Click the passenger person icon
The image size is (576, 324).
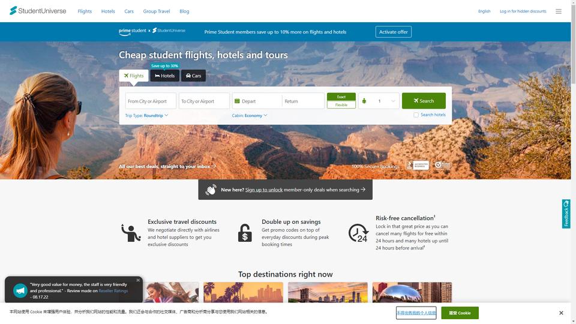364,101
